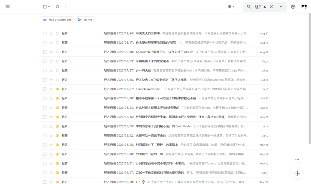The width and height of the screenshot is (311, 184).
Task: Click the vertical scrollbar thumb
Action: [x=310, y=79]
